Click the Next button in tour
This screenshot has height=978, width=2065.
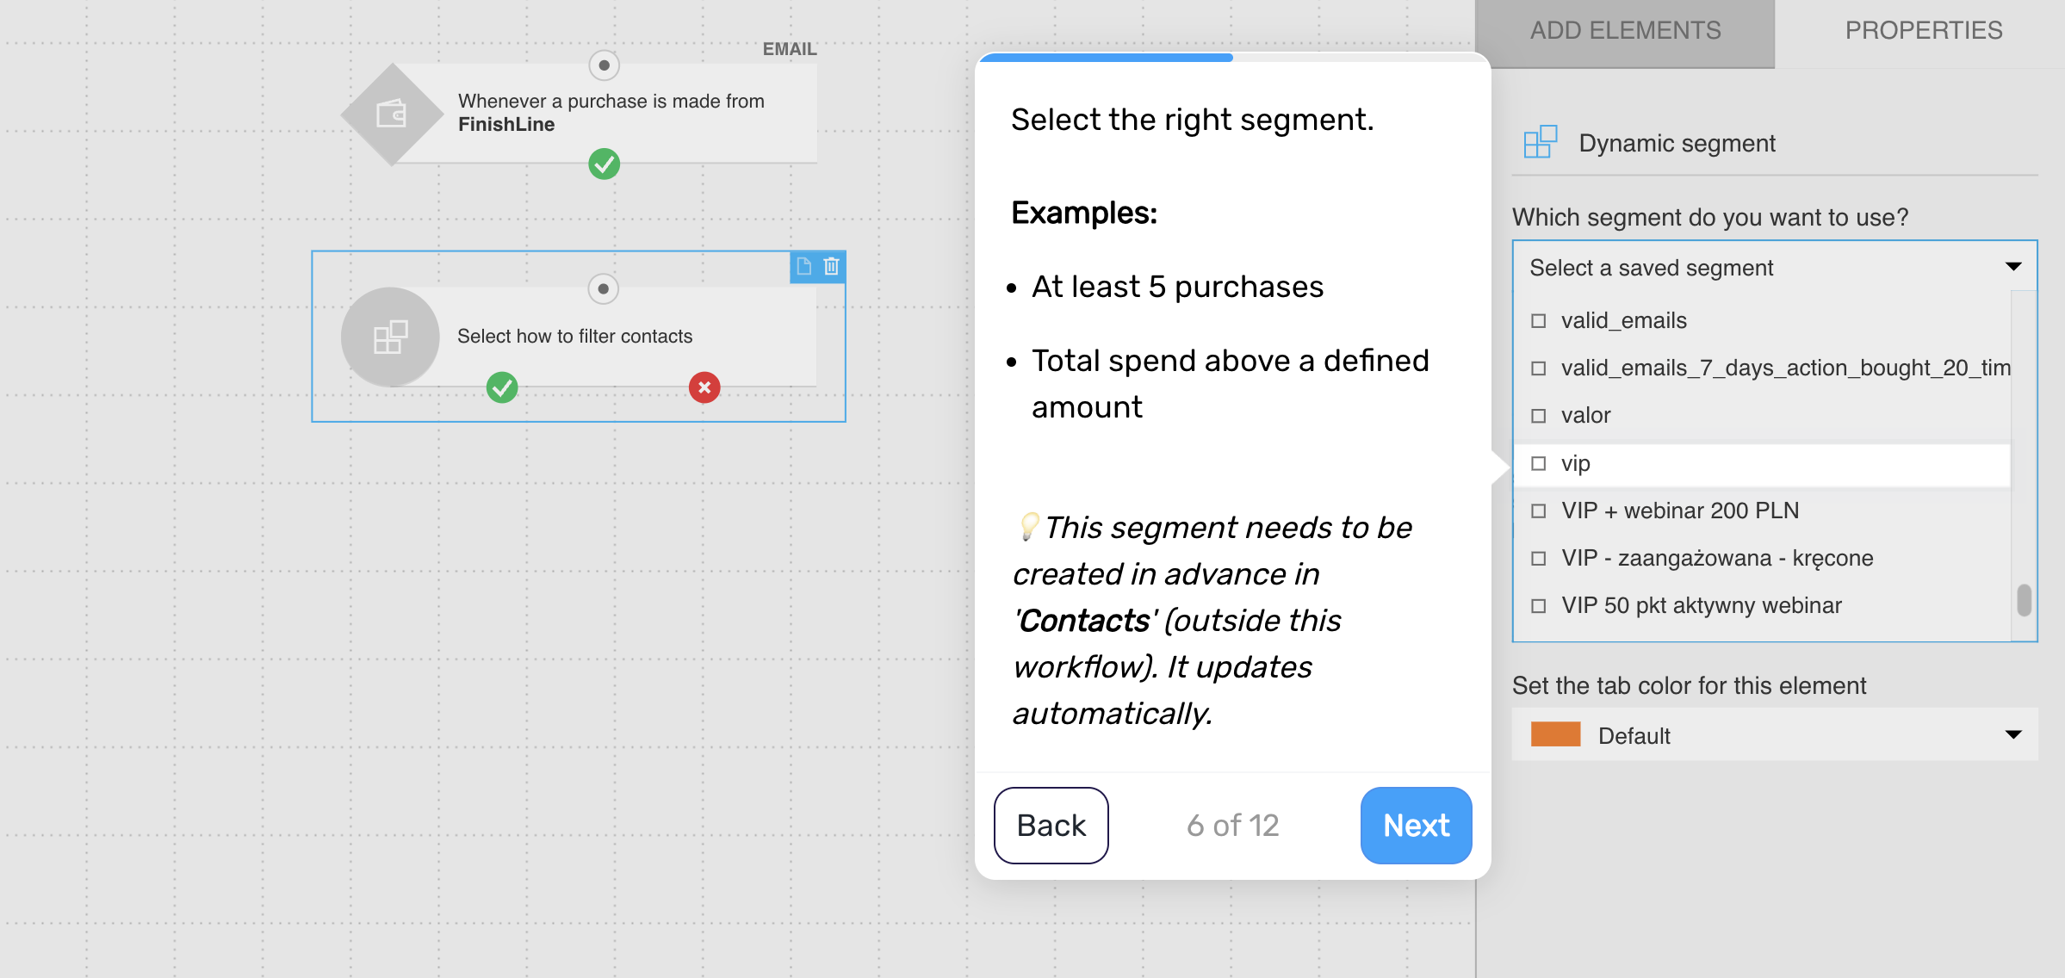[x=1416, y=825]
